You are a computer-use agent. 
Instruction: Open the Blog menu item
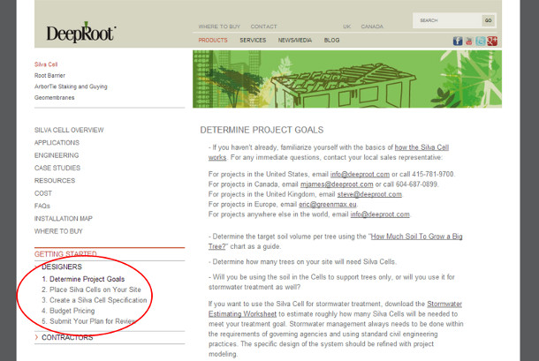coord(331,41)
